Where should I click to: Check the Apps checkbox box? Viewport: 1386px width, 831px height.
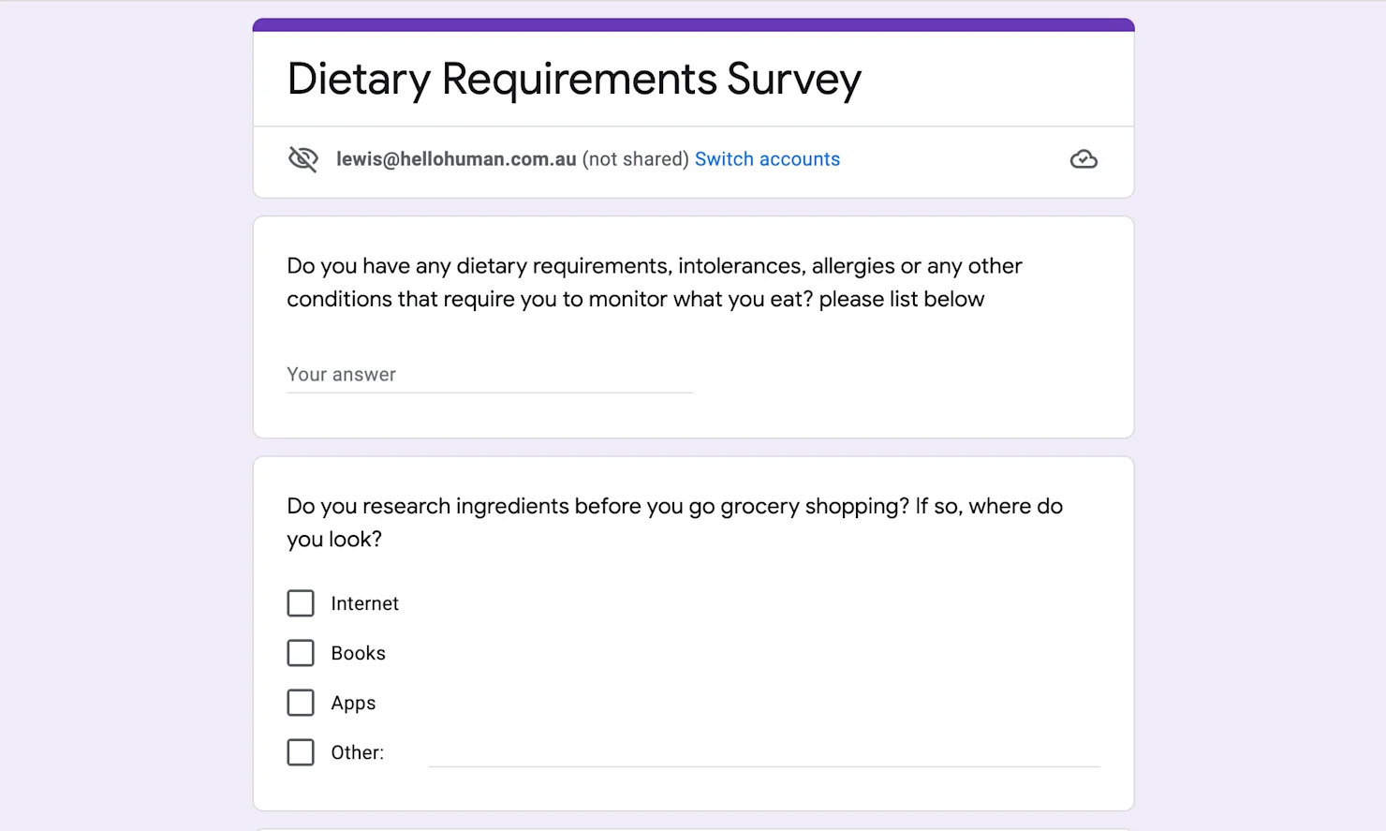(301, 703)
